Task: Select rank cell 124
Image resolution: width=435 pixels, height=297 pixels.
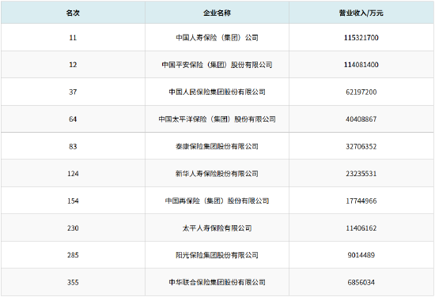Action: coord(73,174)
